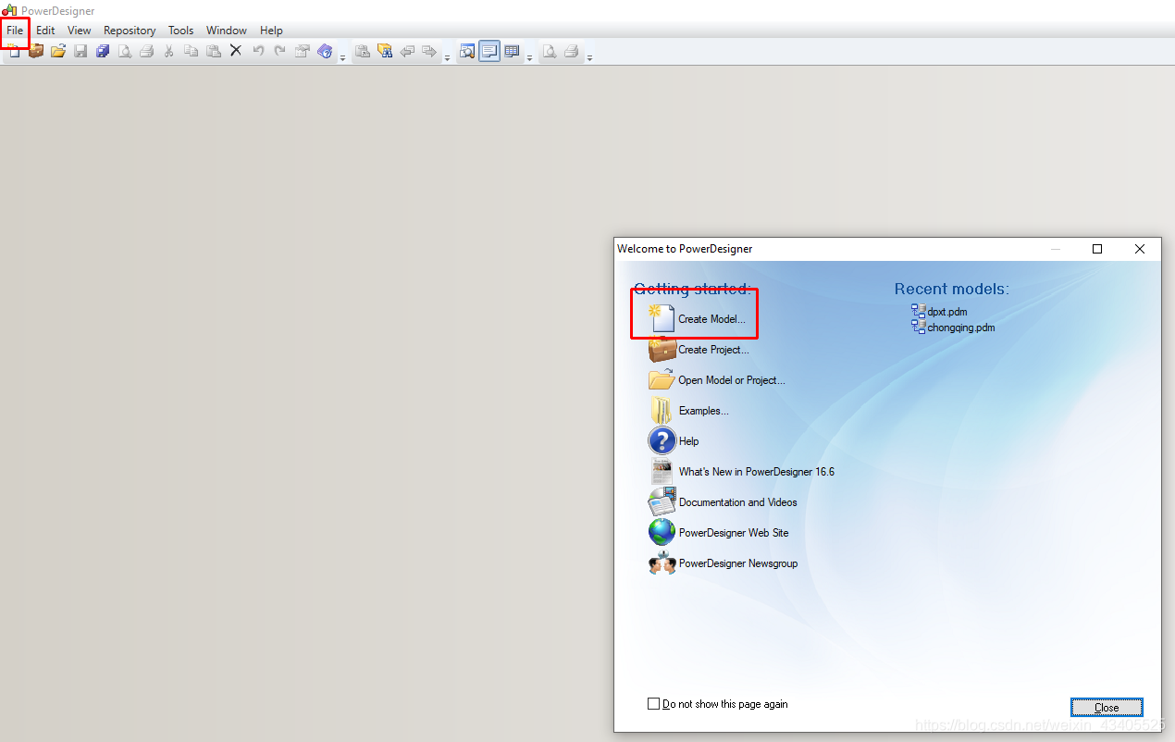This screenshot has width=1175, height=742.
Task: Click the Open folder toolbar icon
Action: point(58,51)
